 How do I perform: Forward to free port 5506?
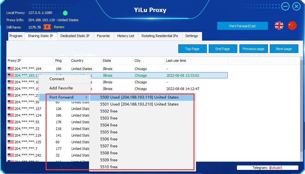[142, 139]
